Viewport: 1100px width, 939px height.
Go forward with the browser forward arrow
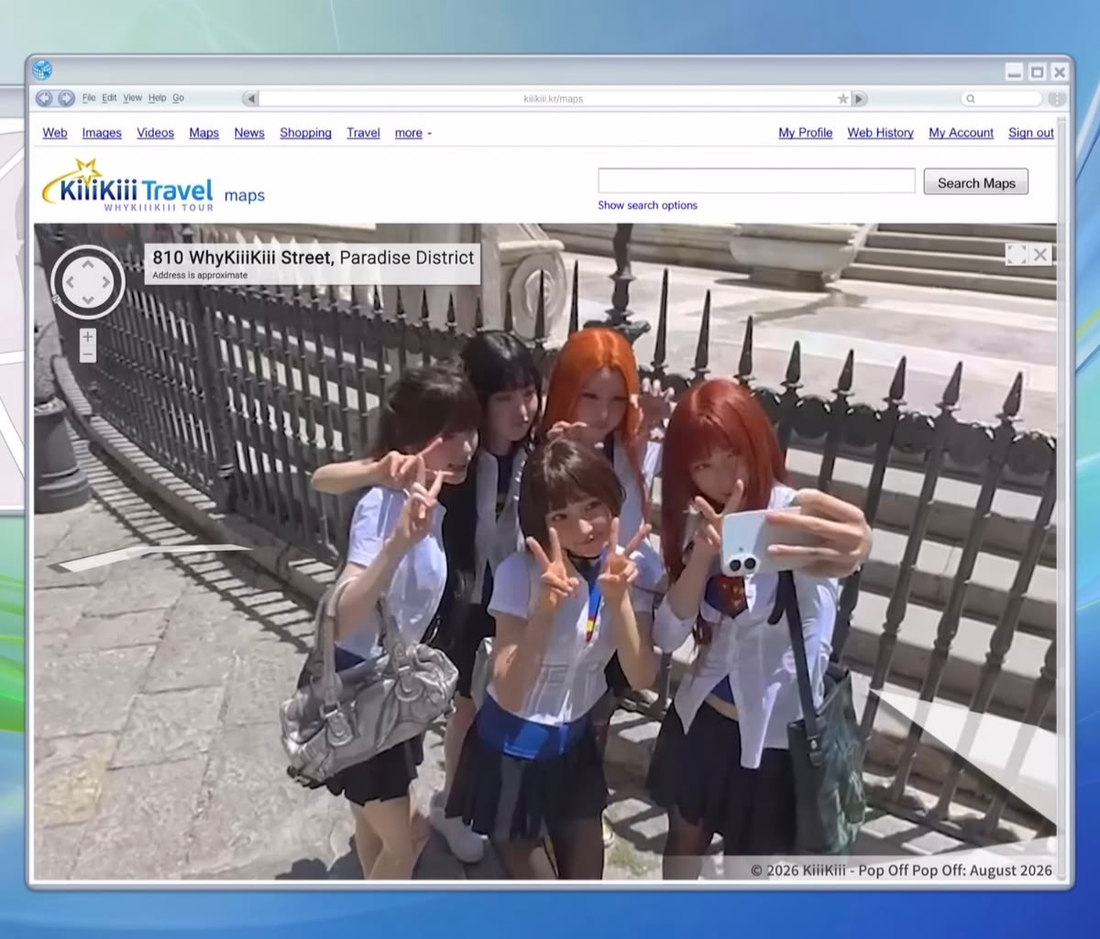(66, 98)
